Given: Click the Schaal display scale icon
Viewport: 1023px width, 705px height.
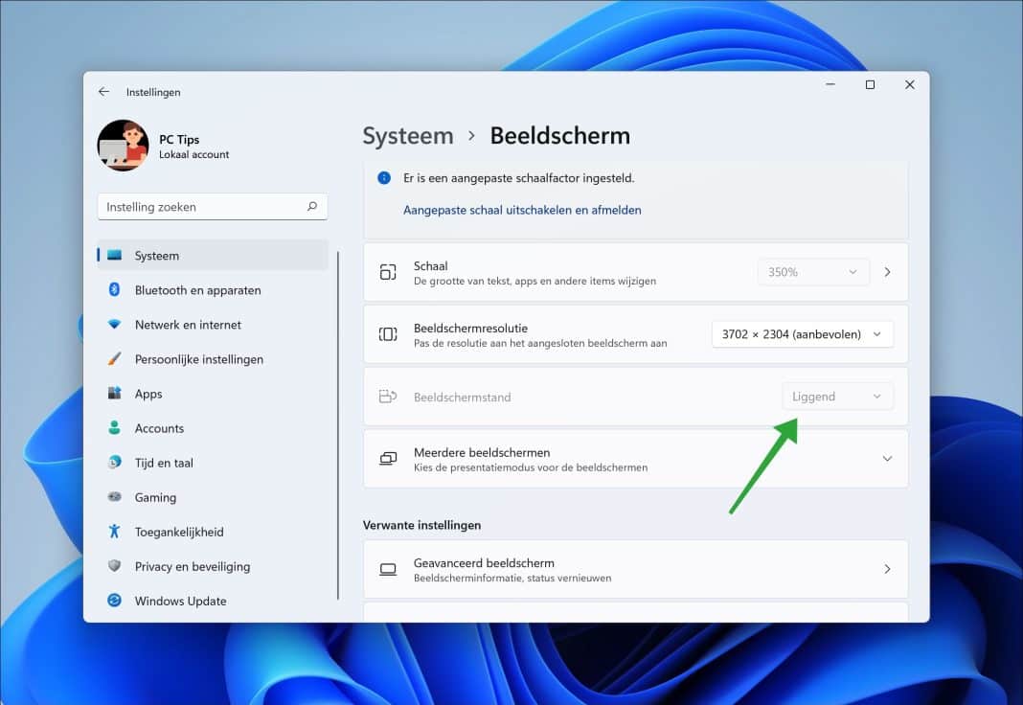Looking at the screenshot, I should [388, 272].
